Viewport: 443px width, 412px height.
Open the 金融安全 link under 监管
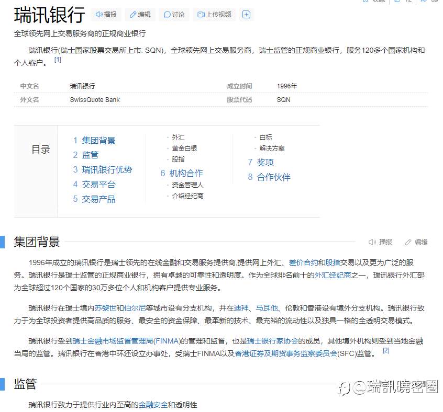153,405
